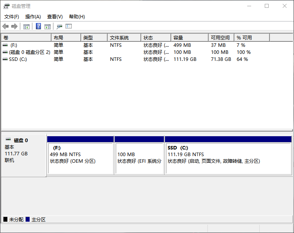
Task: Click the drive icon beside the (F:) row
Action: tap(5, 45)
